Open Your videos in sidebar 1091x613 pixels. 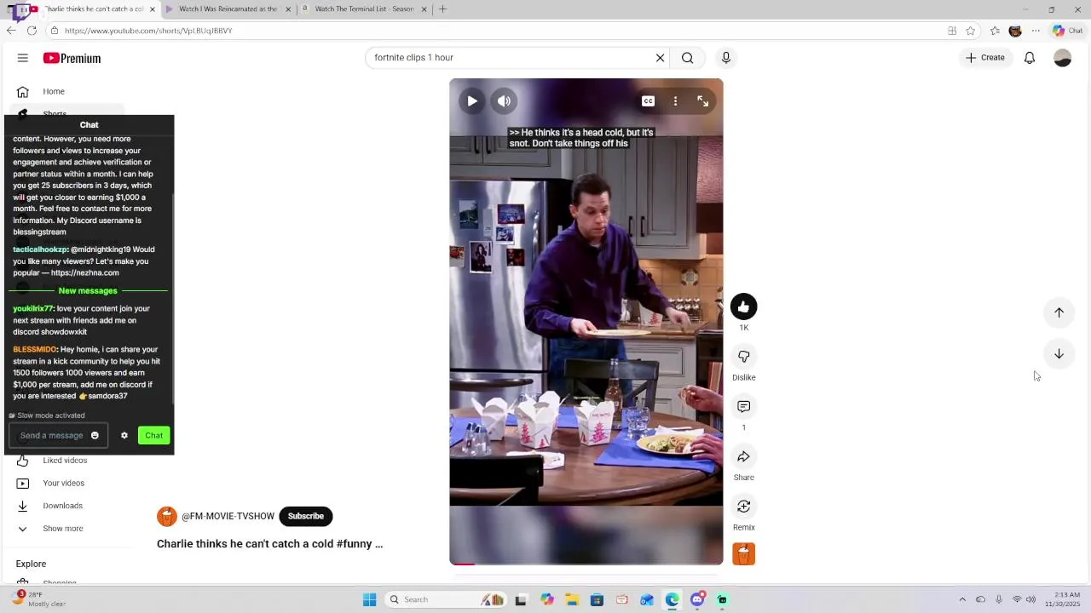click(x=64, y=483)
